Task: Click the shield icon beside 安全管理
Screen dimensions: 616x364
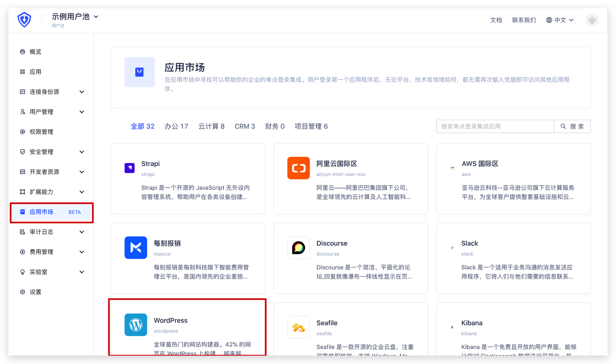Action: pos(22,151)
